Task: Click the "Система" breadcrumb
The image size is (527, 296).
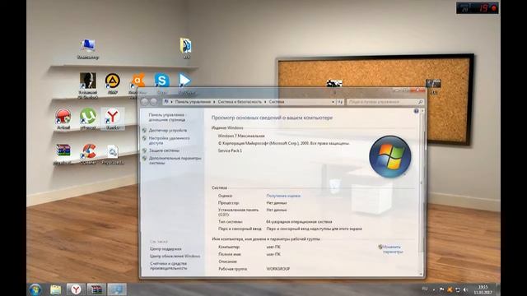Action: [277, 102]
